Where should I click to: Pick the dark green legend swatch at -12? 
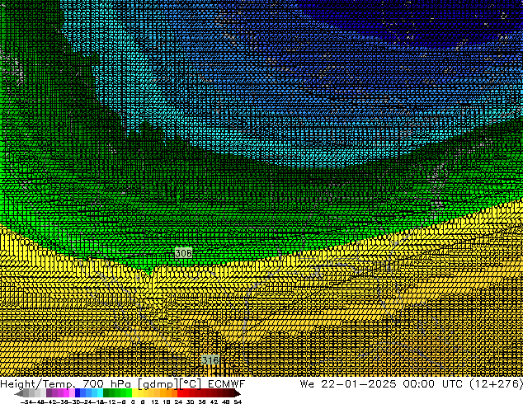106,393
